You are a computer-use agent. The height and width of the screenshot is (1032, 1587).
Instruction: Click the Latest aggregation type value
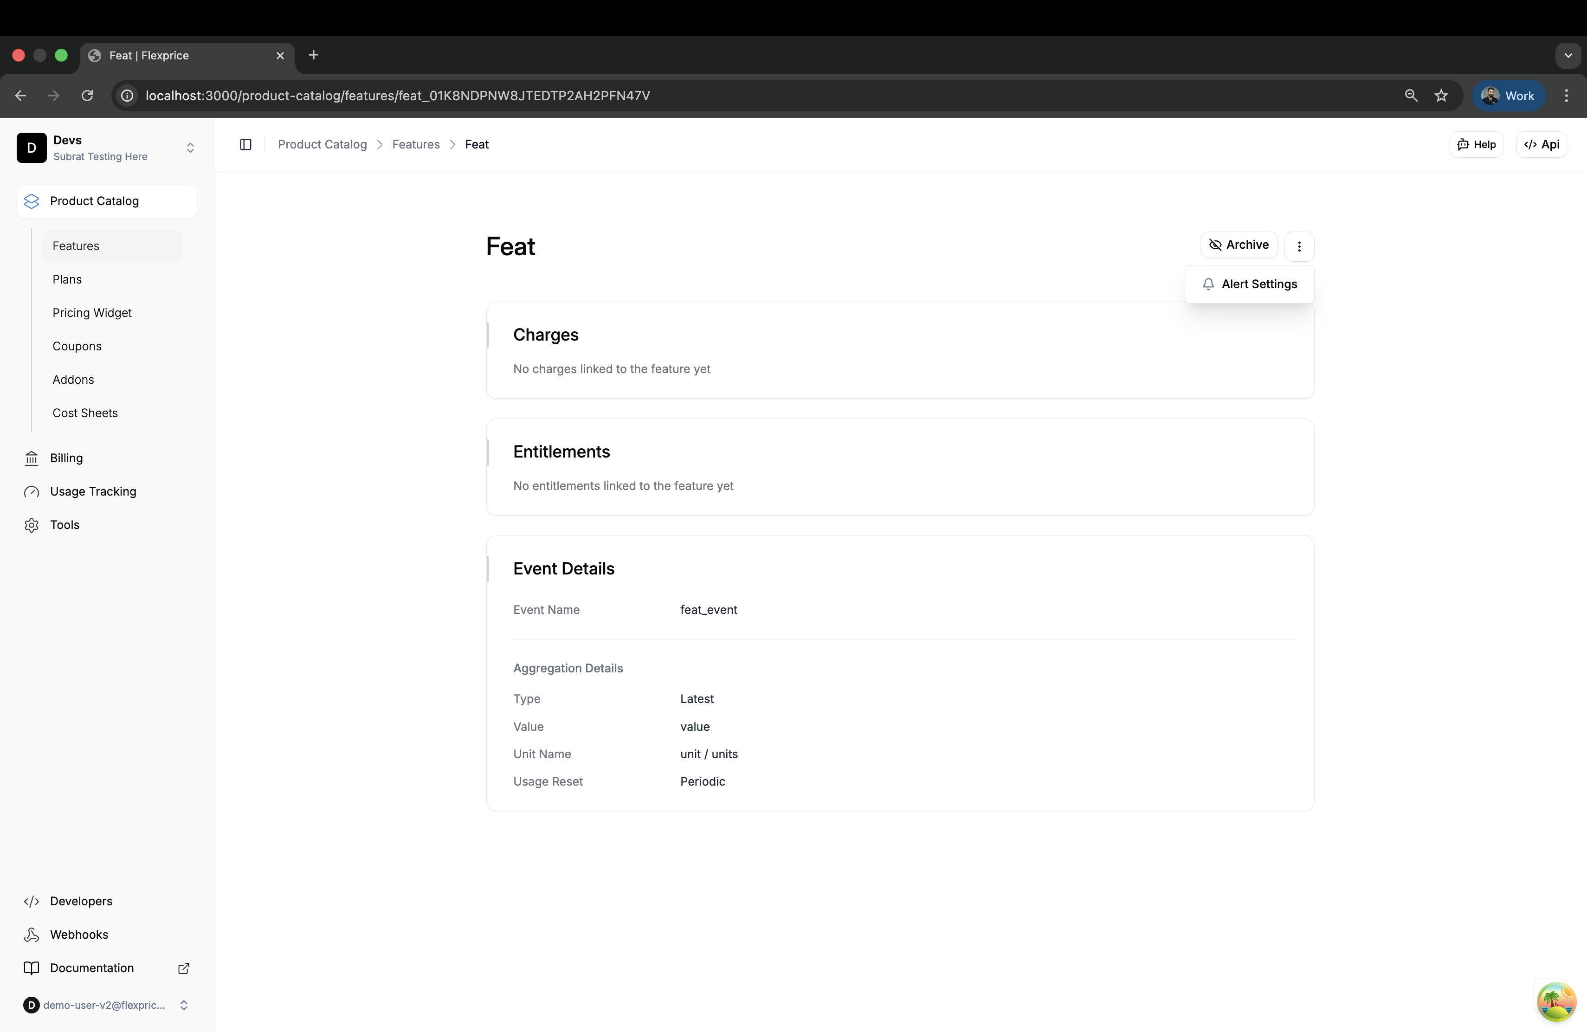pyautogui.click(x=697, y=699)
